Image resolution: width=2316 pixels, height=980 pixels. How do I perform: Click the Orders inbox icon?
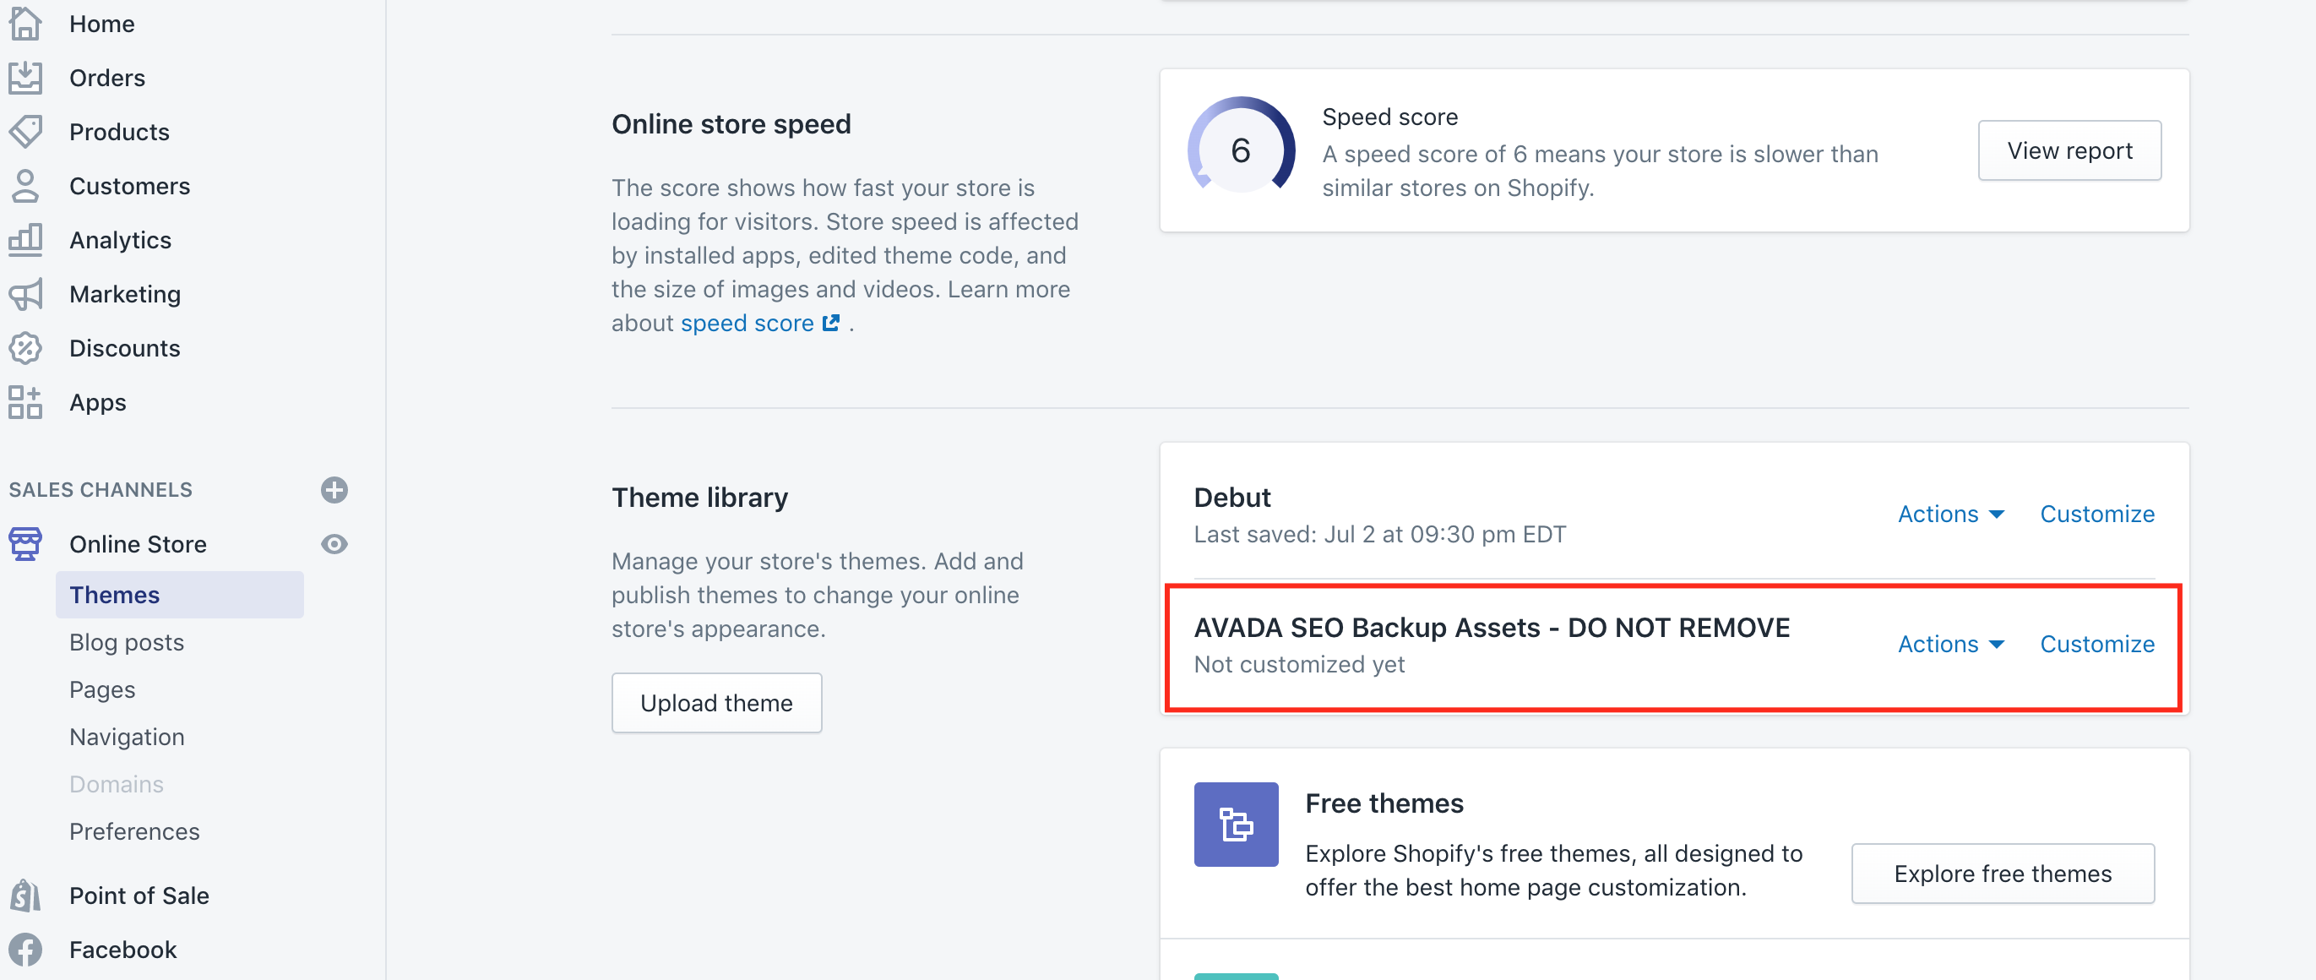click(x=25, y=79)
